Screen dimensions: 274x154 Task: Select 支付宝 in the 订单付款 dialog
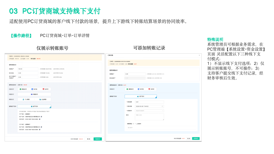(141, 89)
